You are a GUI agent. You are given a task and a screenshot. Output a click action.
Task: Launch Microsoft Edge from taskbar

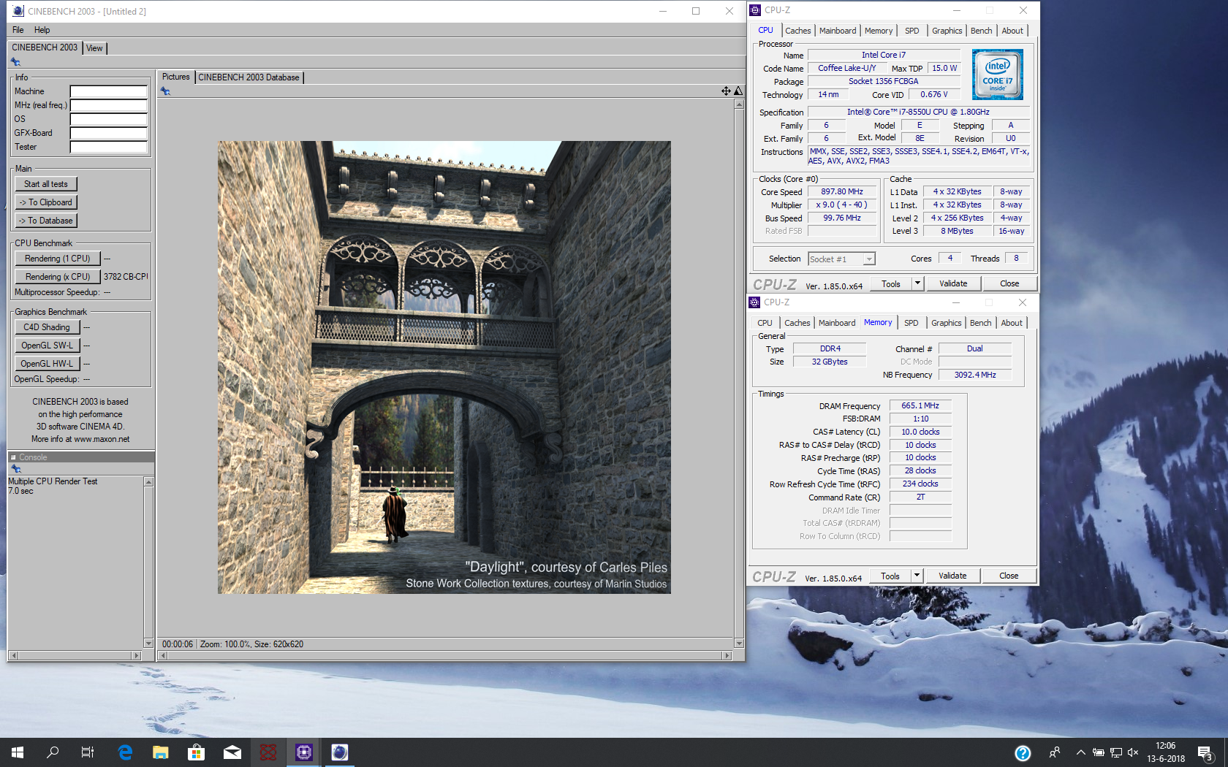click(x=125, y=752)
